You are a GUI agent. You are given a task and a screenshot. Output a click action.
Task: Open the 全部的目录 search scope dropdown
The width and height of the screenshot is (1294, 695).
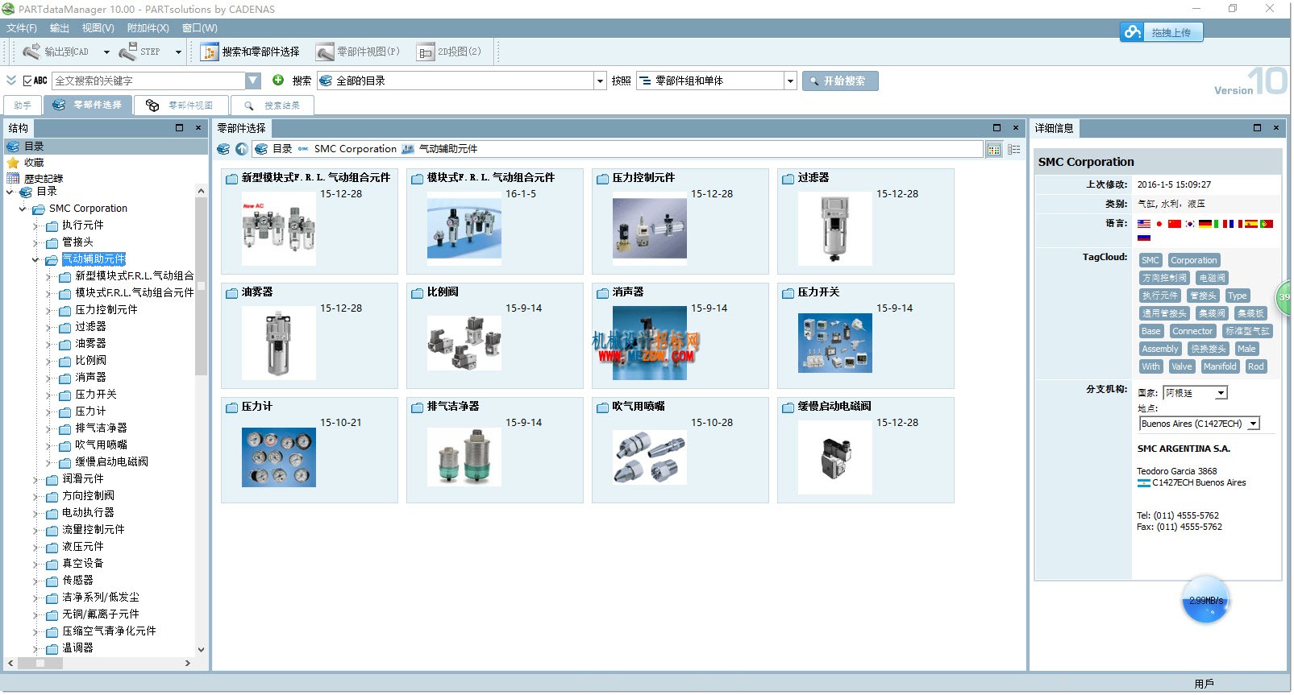pos(600,81)
